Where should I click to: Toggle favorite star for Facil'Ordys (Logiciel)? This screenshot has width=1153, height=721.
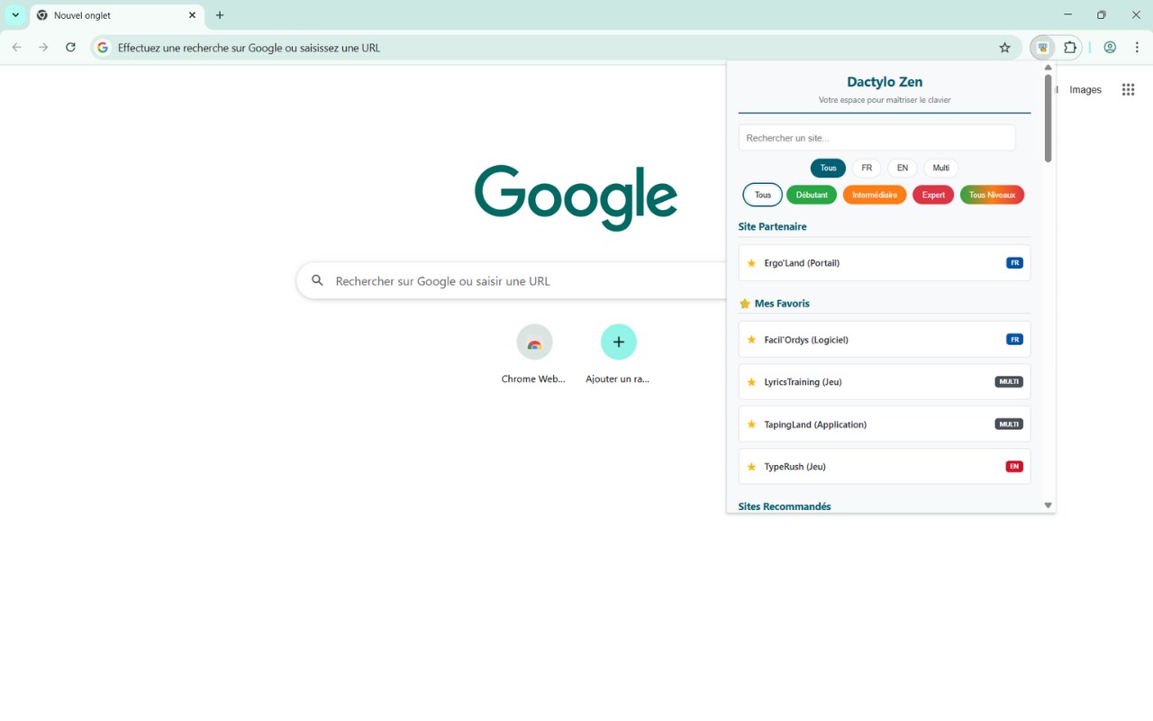[x=751, y=340]
